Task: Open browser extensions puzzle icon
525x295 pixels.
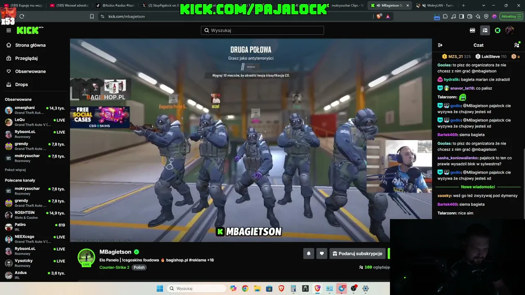Action: point(445,16)
